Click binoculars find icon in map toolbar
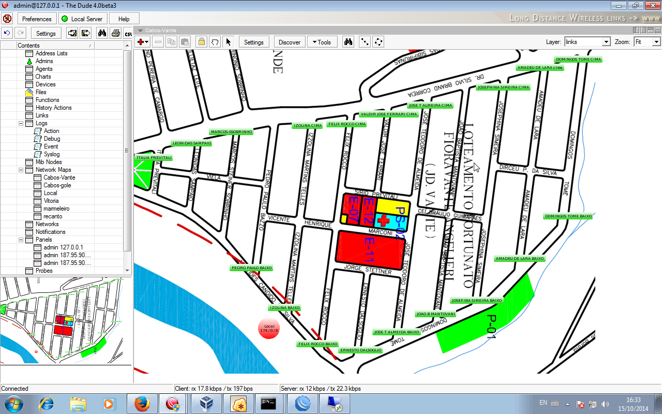The image size is (662, 414). point(348,42)
